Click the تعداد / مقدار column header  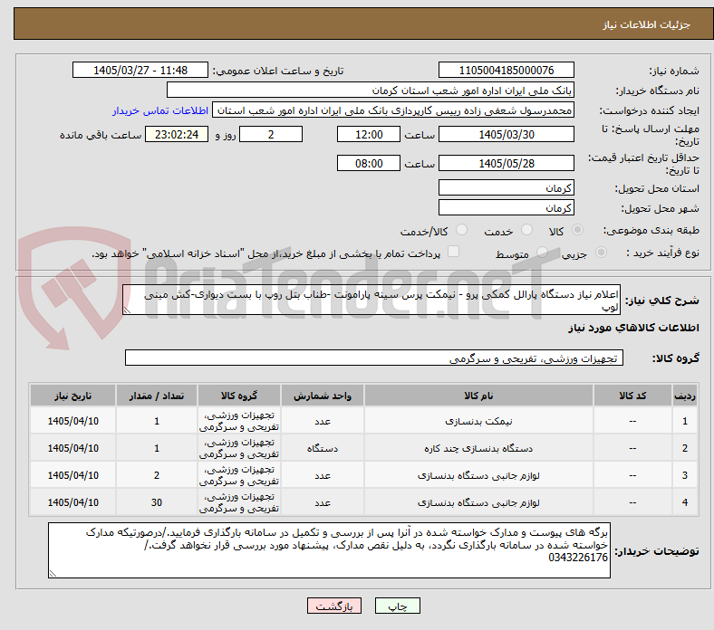pos(157,396)
